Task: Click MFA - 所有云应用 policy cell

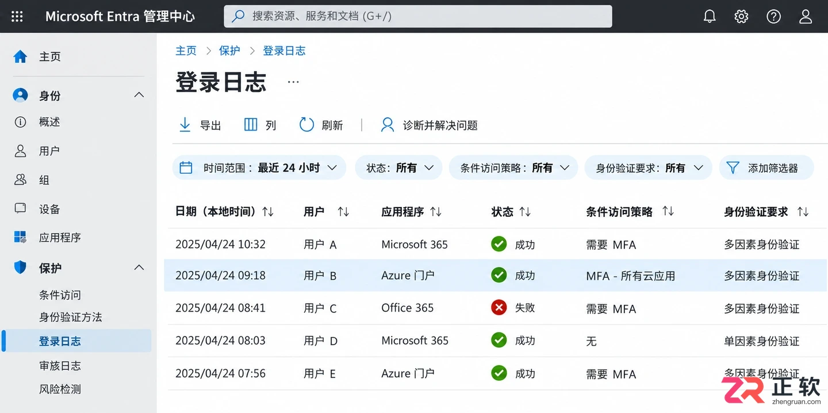Action: pos(630,276)
